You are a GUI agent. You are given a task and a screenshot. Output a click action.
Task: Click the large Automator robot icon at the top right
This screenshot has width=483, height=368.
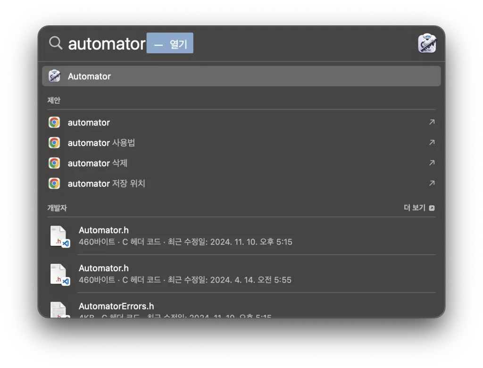point(427,43)
